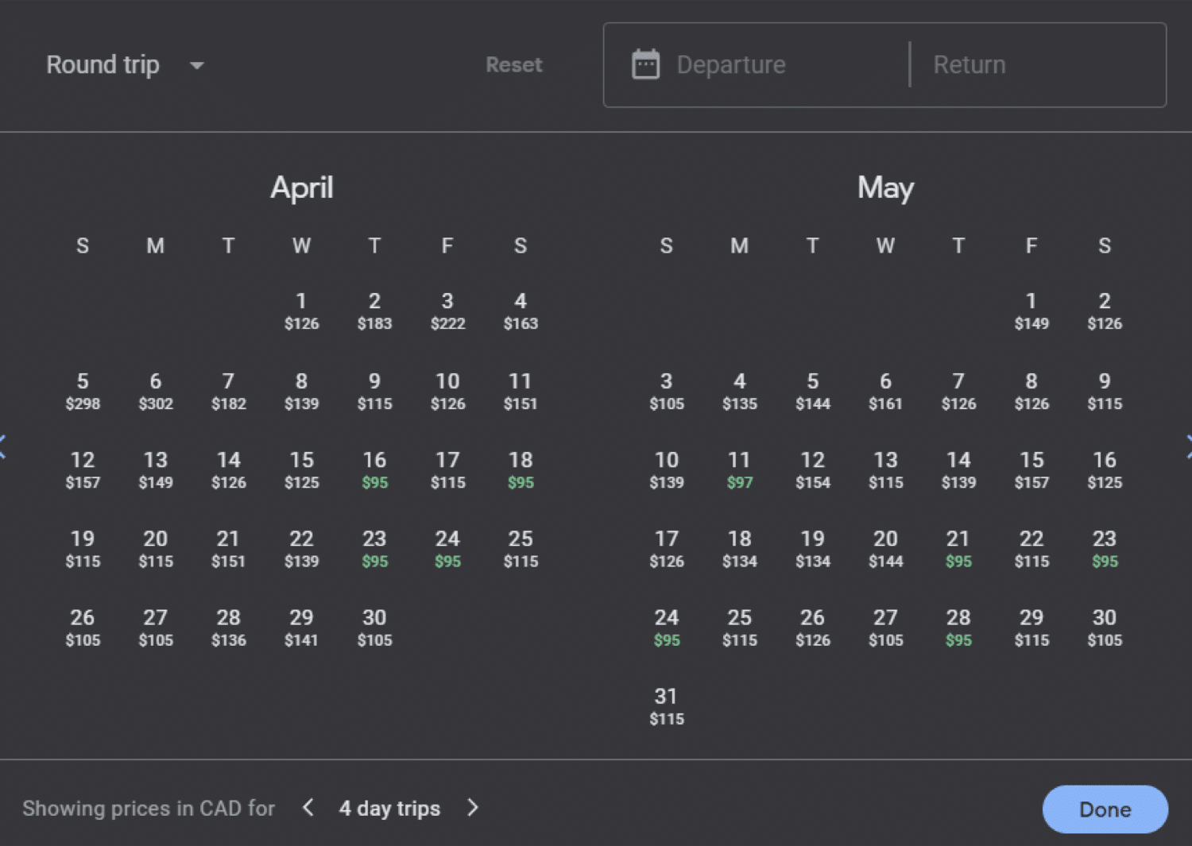Select April 6 priced at $302
Viewport: 1192px width, 846px height.
(156, 391)
